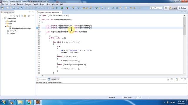Open Chrome from the Windows taskbar
188x105 pixels.
29,102
